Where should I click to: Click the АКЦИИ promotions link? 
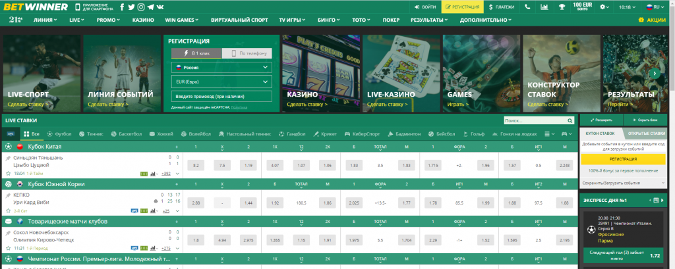tap(652, 20)
